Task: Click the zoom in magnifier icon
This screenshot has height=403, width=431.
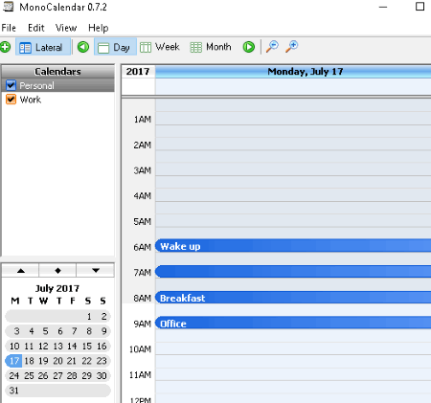Action: click(292, 47)
